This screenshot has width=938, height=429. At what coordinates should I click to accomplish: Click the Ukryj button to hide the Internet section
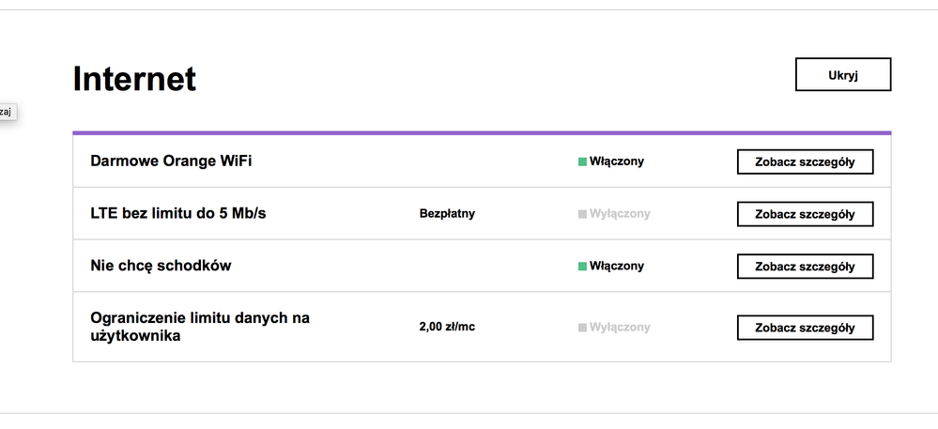point(842,74)
